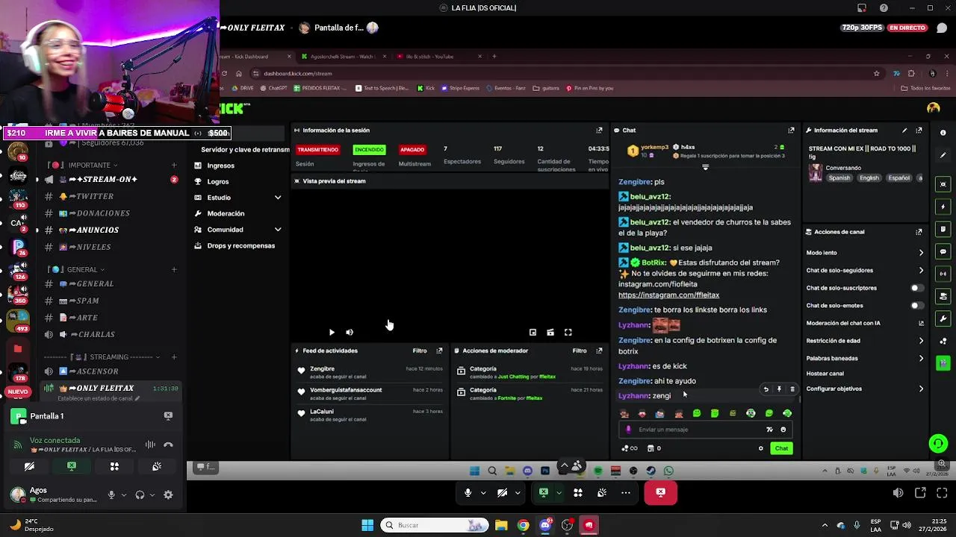Open instagram.com/ffleitax link in chat
The width and height of the screenshot is (956, 537).
(668, 295)
